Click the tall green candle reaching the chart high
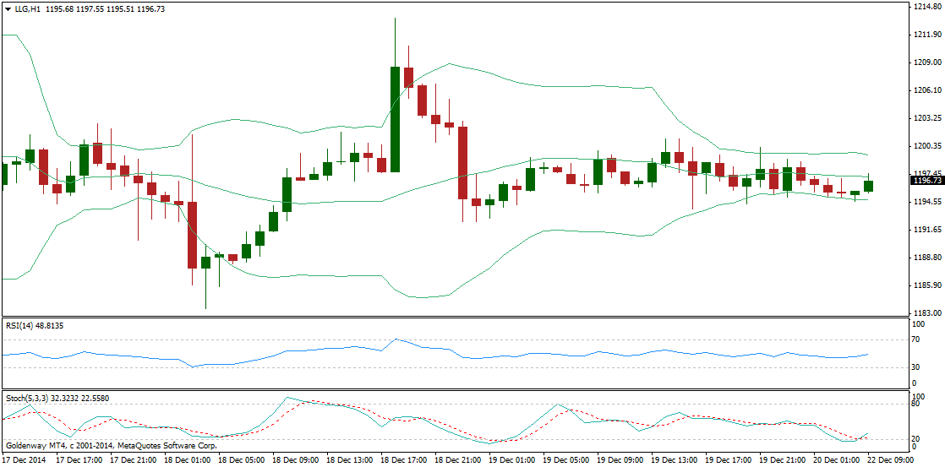The width and height of the screenshot is (945, 467). (x=395, y=118)
